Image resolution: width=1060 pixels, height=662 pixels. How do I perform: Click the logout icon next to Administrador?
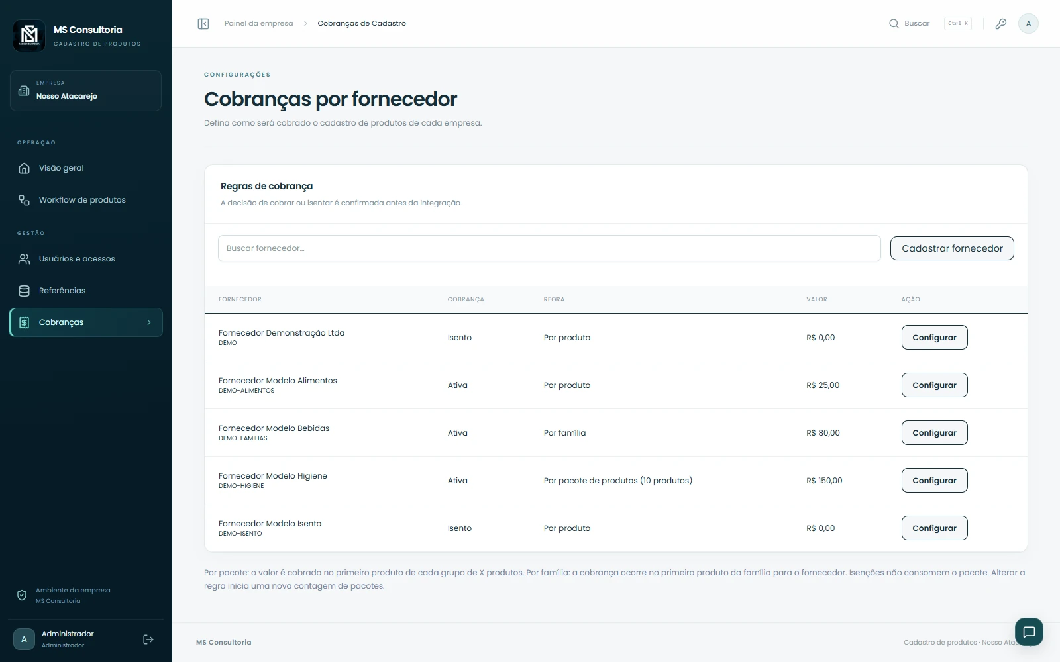tap(148, 639)
